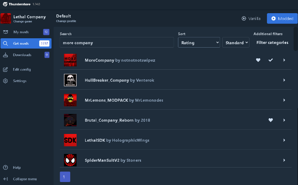
Task: Click the Get mods count badge 3297
Action: coord(44,43)
